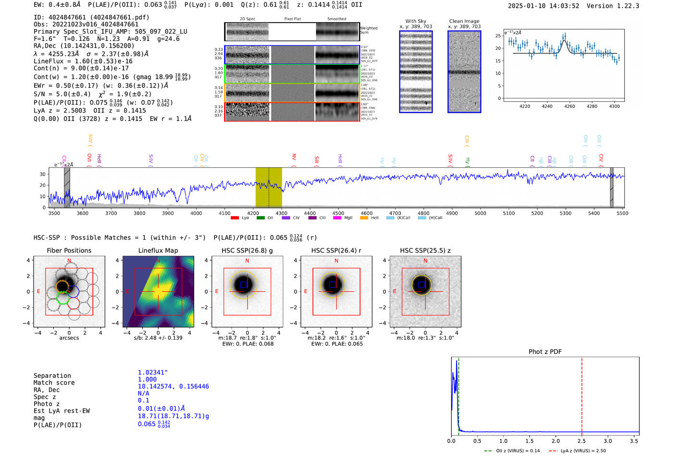The height and width of the screenshot is (458, 673).
Task: Click the Gaussian fit emission line plot
Action: [564, 65]
